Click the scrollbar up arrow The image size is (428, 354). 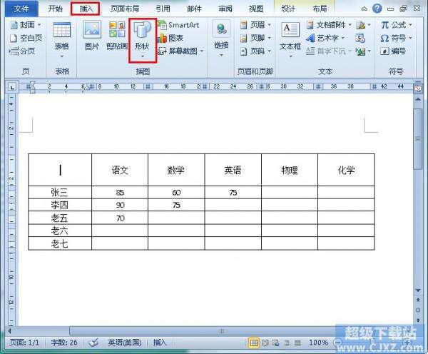(418, 100)
